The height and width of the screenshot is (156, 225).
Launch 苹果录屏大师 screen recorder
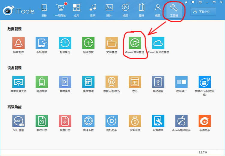click(18, 82)
